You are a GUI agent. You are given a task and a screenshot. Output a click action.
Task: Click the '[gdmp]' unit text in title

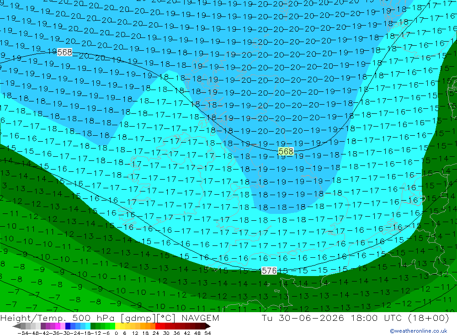point(137,318)
